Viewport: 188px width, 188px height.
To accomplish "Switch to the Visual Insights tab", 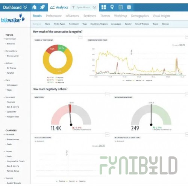I will click(161, 16).
